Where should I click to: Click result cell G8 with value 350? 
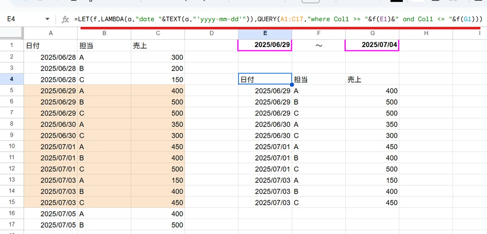pos(372,124)
